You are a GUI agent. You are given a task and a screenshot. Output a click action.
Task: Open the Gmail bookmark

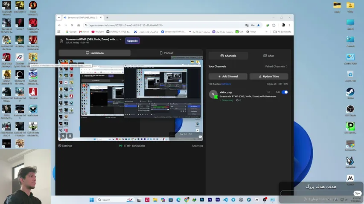pyautogui.click(x=84, y=32)
